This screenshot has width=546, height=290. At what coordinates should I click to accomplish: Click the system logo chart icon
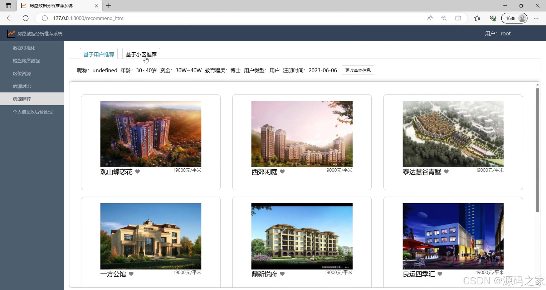click(x=11, y=34)
